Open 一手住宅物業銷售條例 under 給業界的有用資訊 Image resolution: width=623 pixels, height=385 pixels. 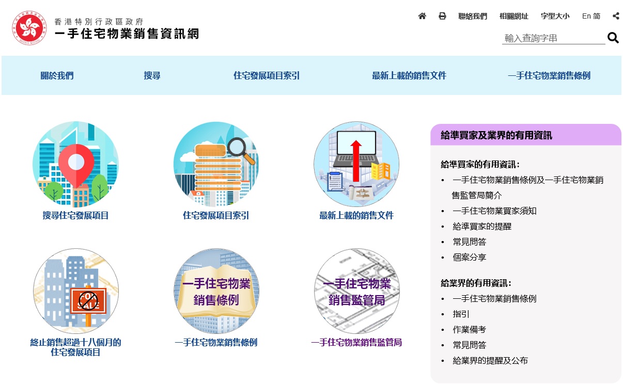494,298
